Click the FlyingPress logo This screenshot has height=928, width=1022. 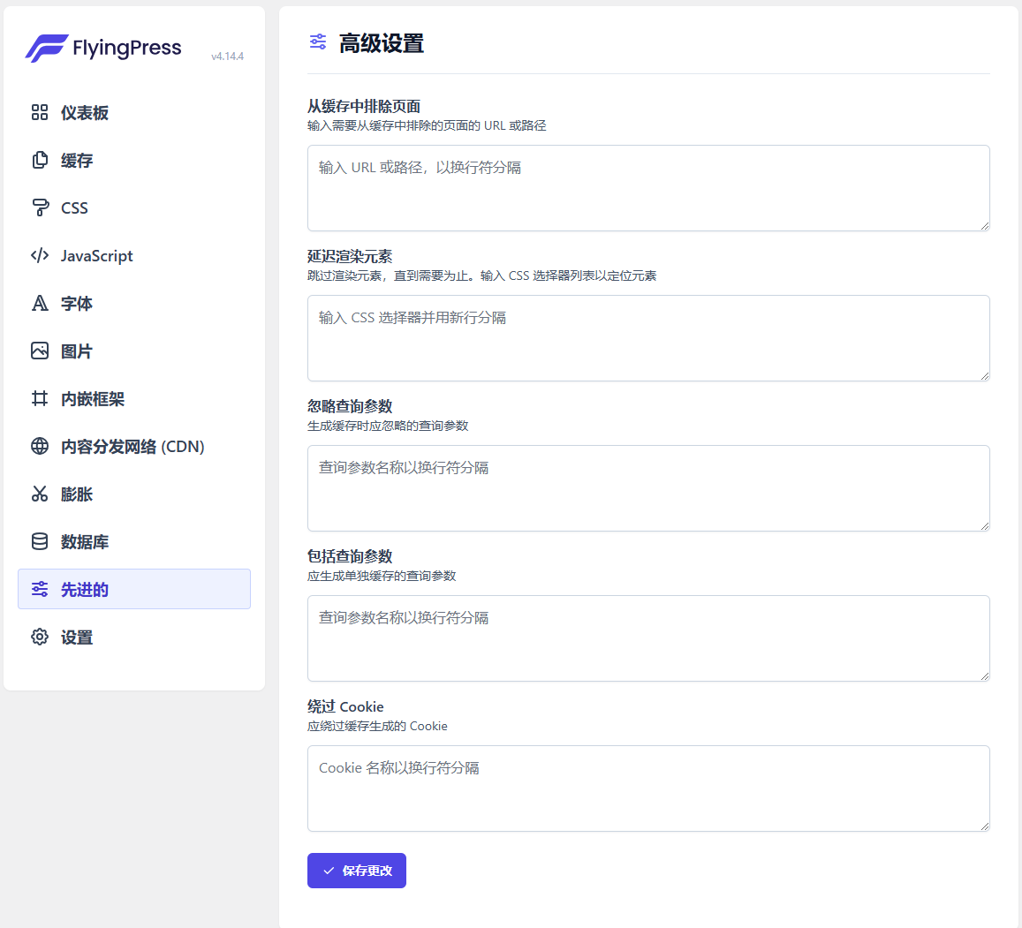[103, 48]
